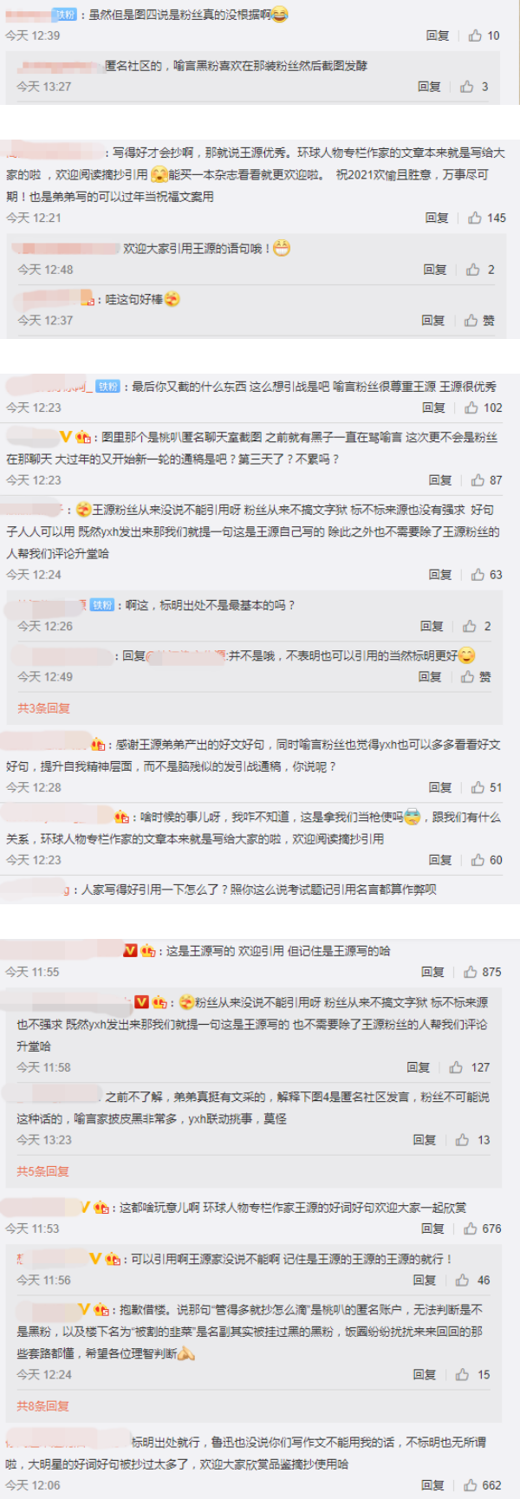The height and width of the screenshot is (1499, 520).
Task: Expand 共8条回复 thread
Action: click(42, 1406)
